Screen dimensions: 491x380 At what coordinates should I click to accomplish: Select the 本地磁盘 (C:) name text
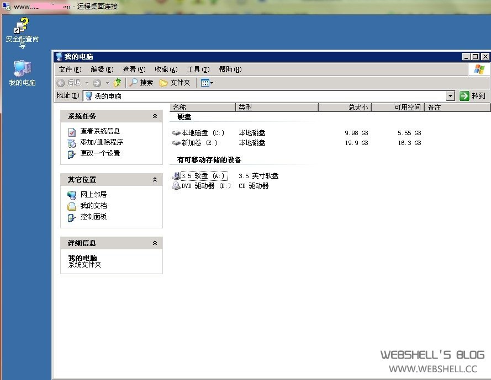pos(203,133)
